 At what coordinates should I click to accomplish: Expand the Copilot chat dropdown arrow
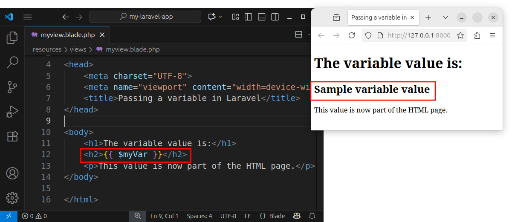[x=220, y=17]
